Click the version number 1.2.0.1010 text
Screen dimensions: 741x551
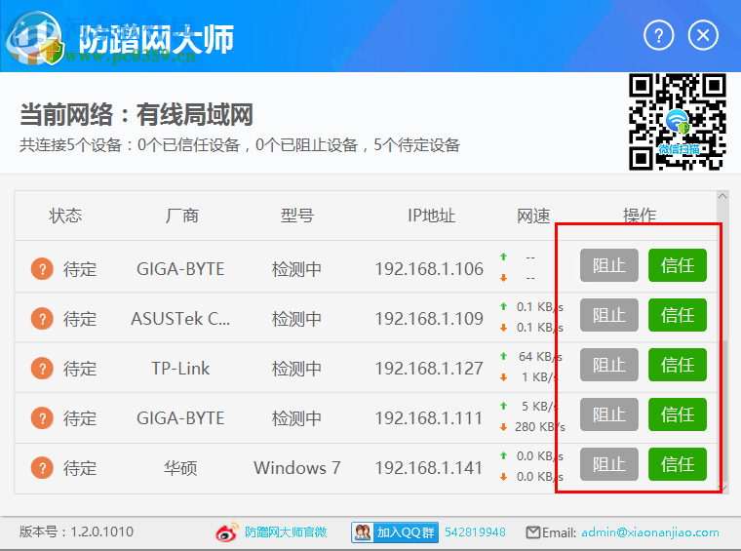[101, 531]
